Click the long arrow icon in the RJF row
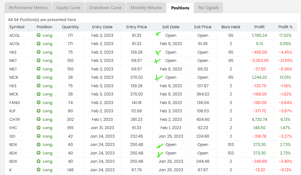 [39, 111]
